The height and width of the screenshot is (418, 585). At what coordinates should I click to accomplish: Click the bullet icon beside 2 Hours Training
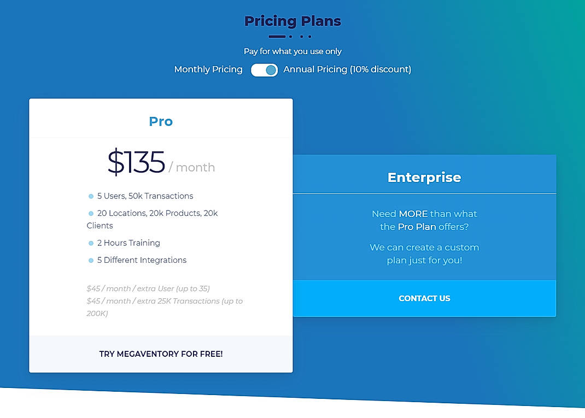pyautogui.click(x=90, y=243)
